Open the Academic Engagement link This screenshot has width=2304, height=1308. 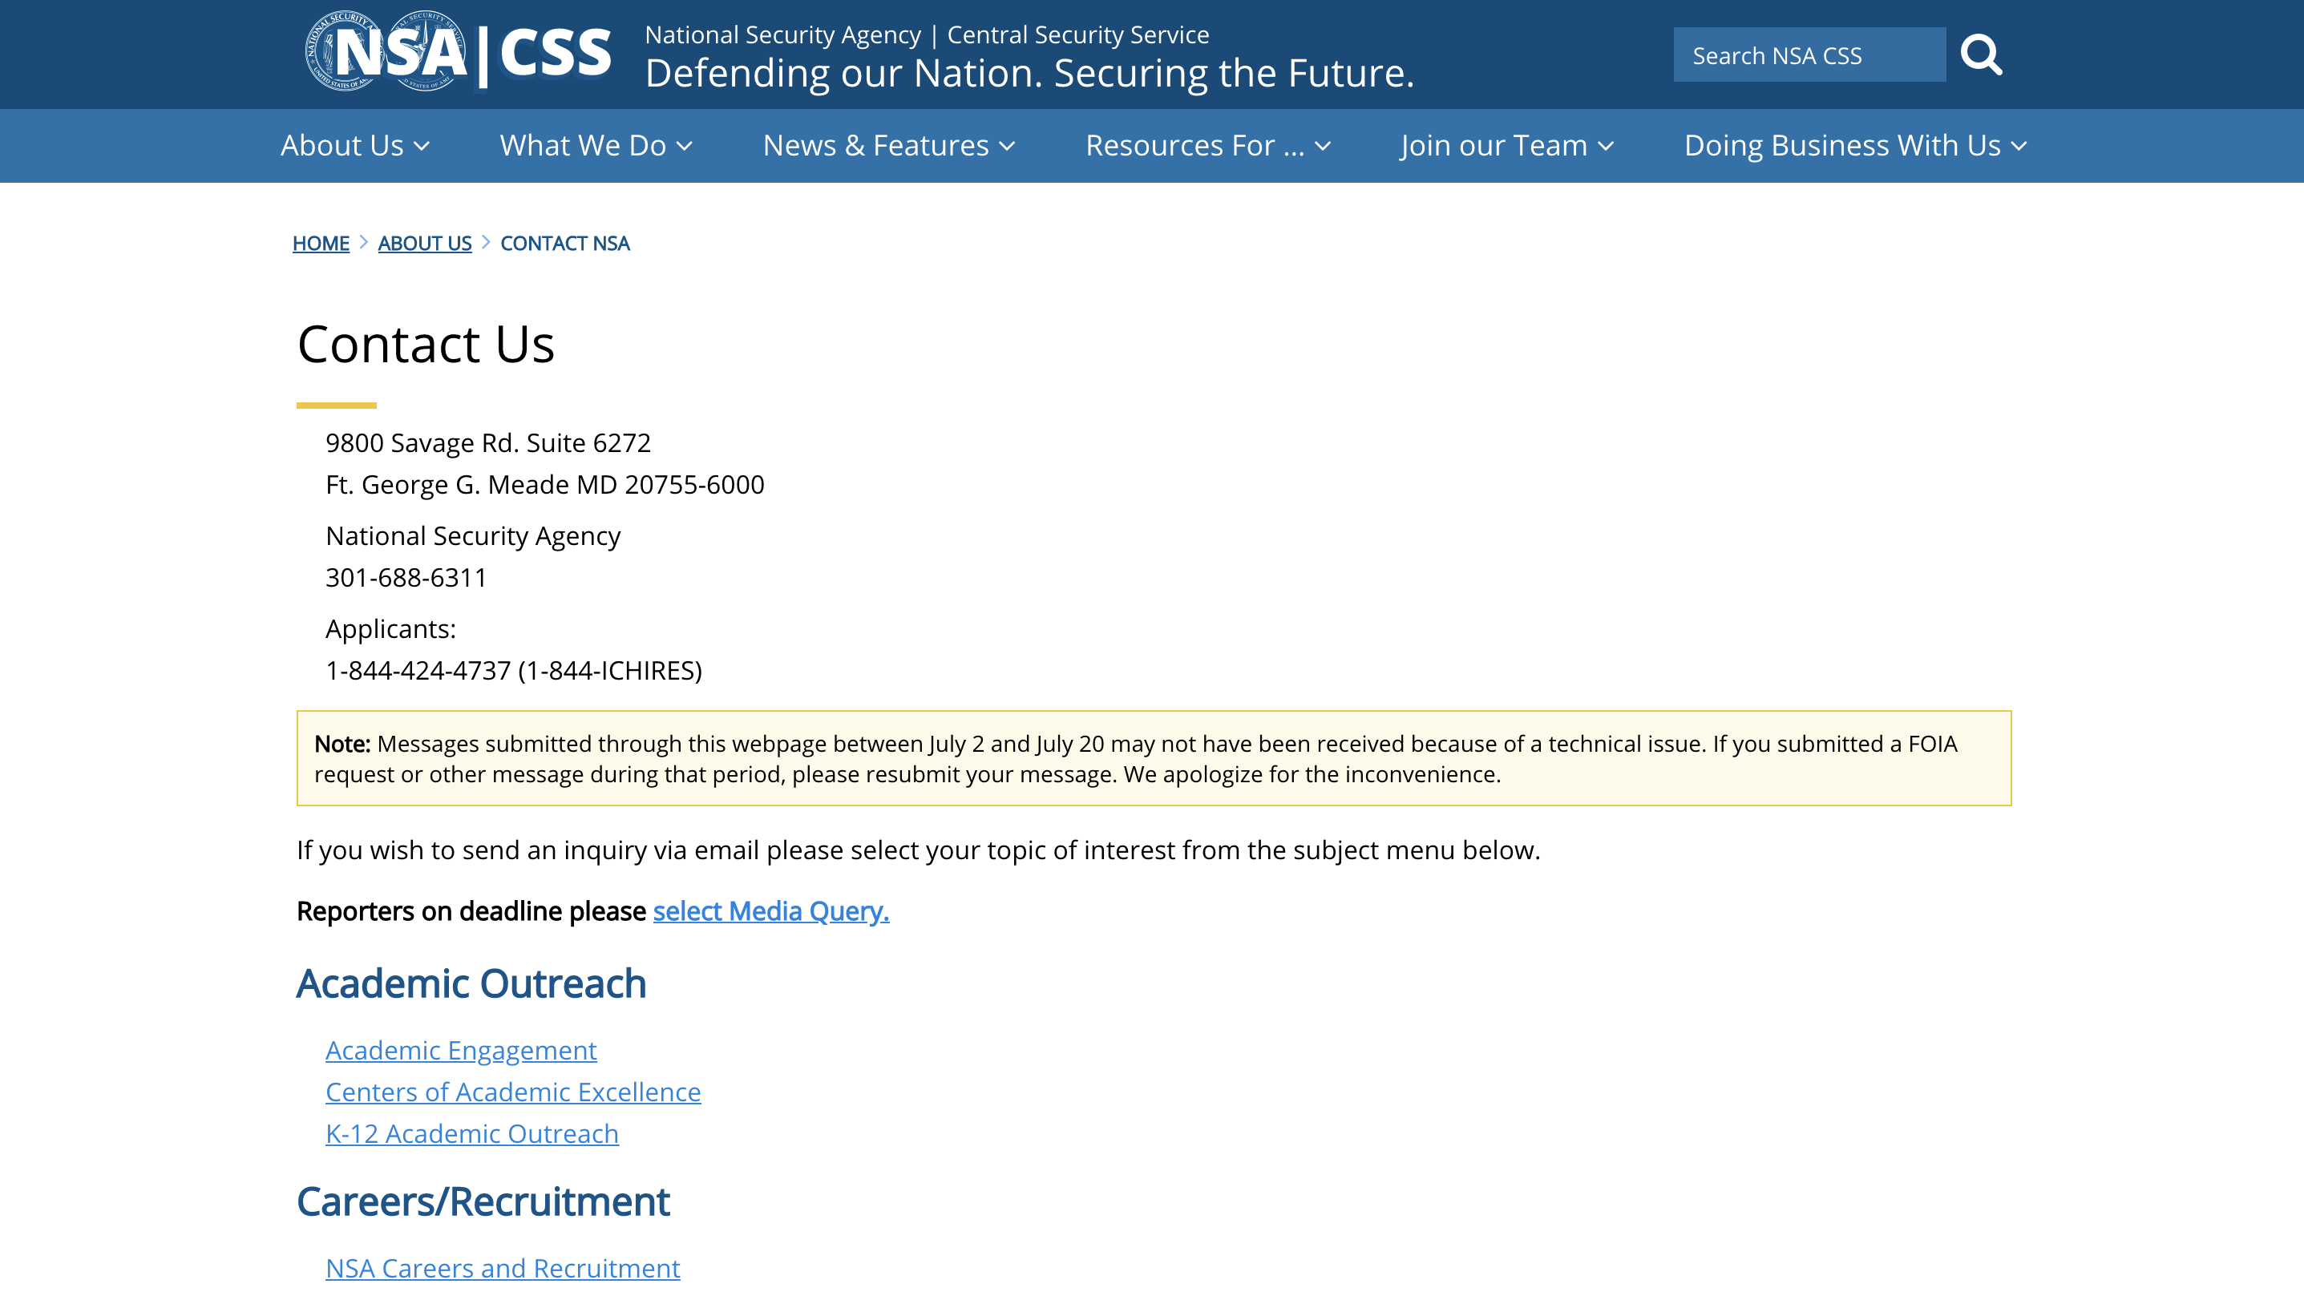[x=460, y=1050]
